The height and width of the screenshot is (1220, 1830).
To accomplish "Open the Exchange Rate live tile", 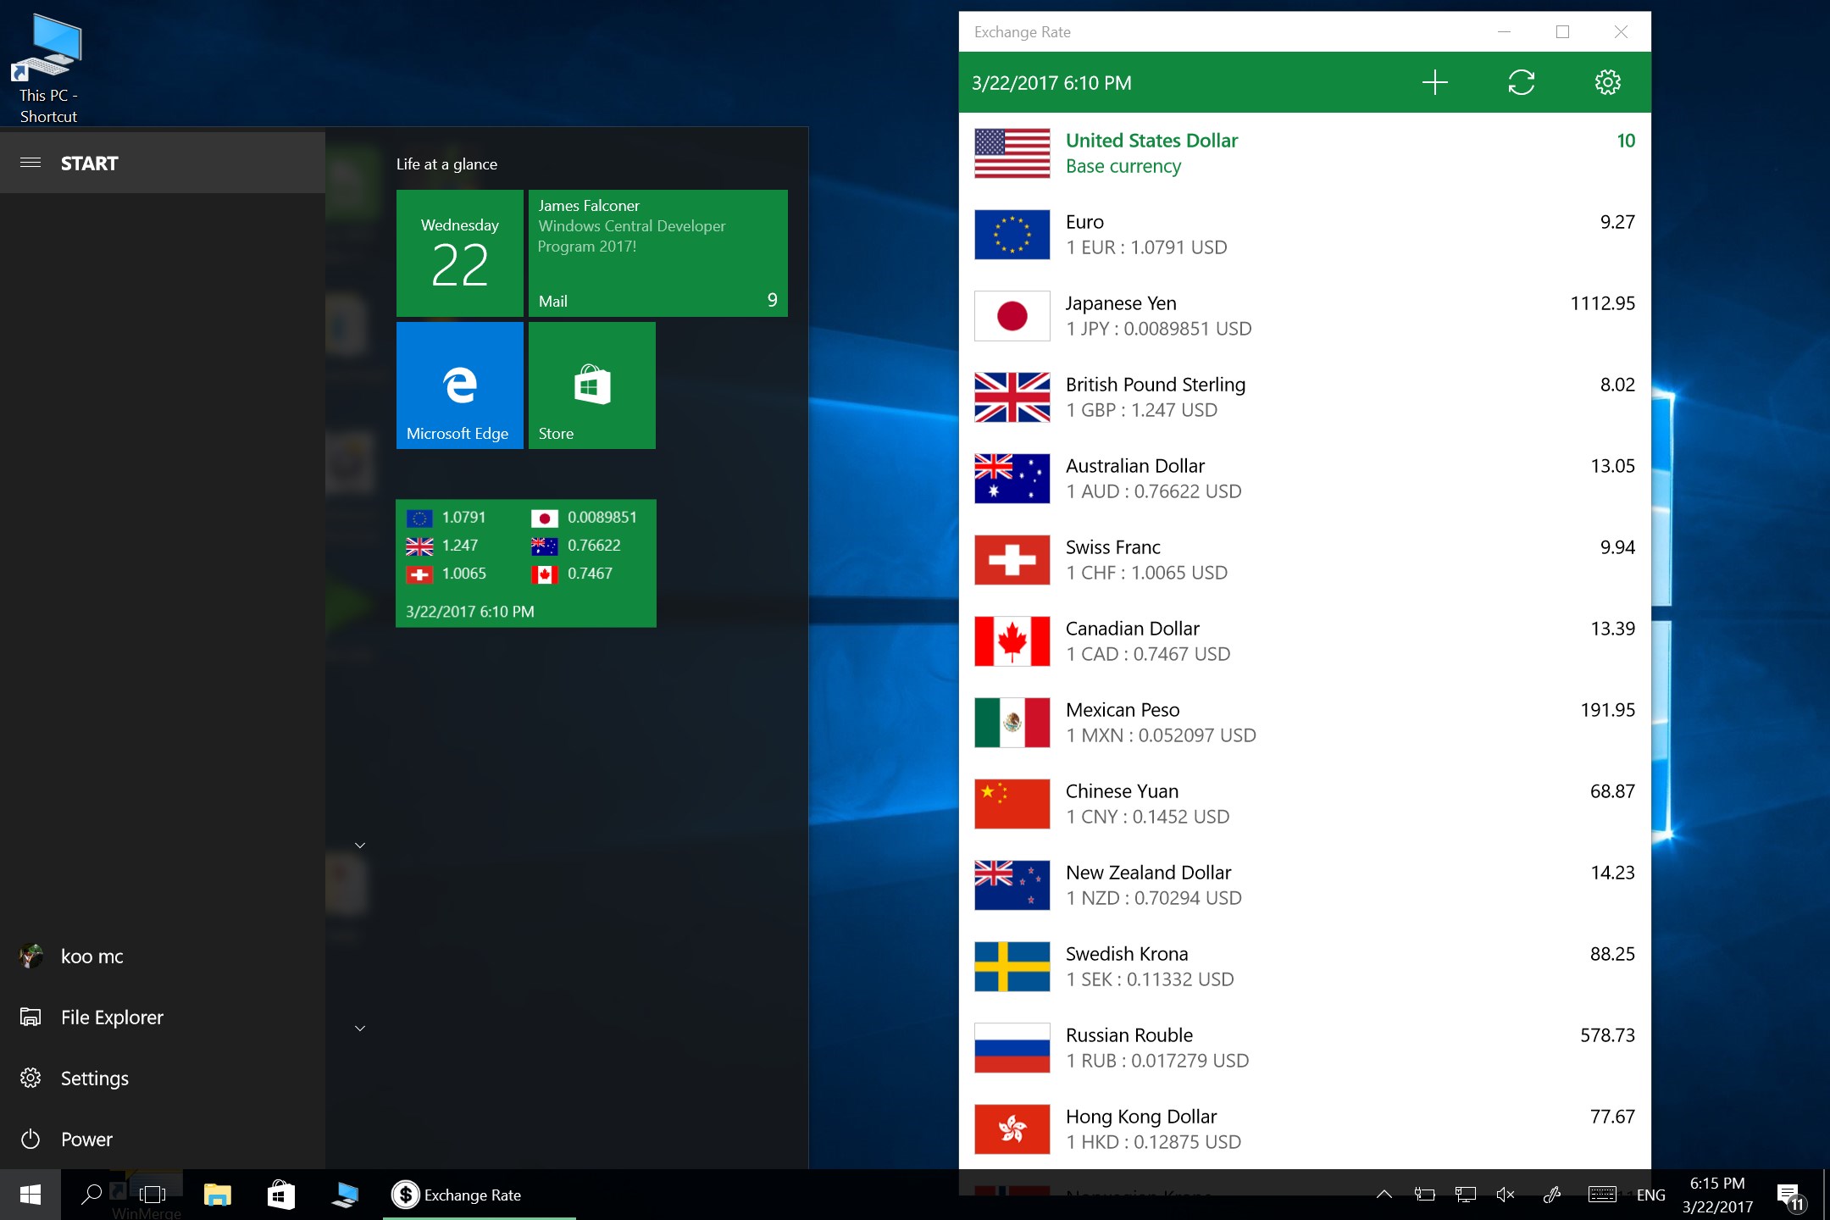I will 525,563.
